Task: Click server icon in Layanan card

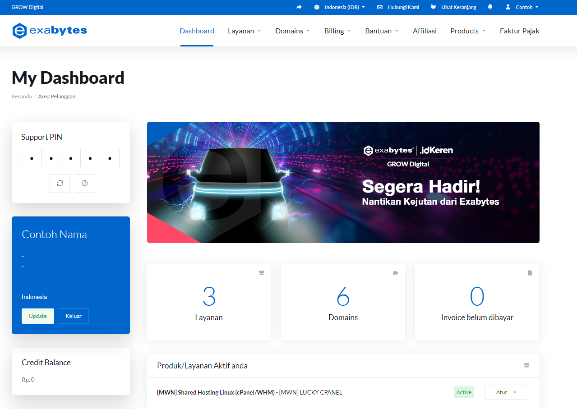Action: point(261,273)
